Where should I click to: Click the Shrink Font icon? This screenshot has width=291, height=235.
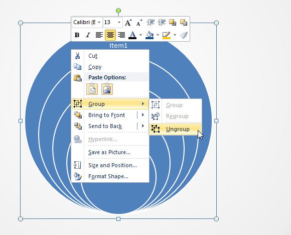(x=139, y=23)
